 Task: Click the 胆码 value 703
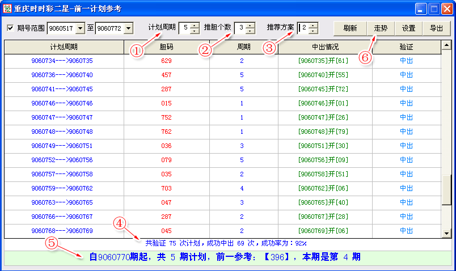click(166, 188)
